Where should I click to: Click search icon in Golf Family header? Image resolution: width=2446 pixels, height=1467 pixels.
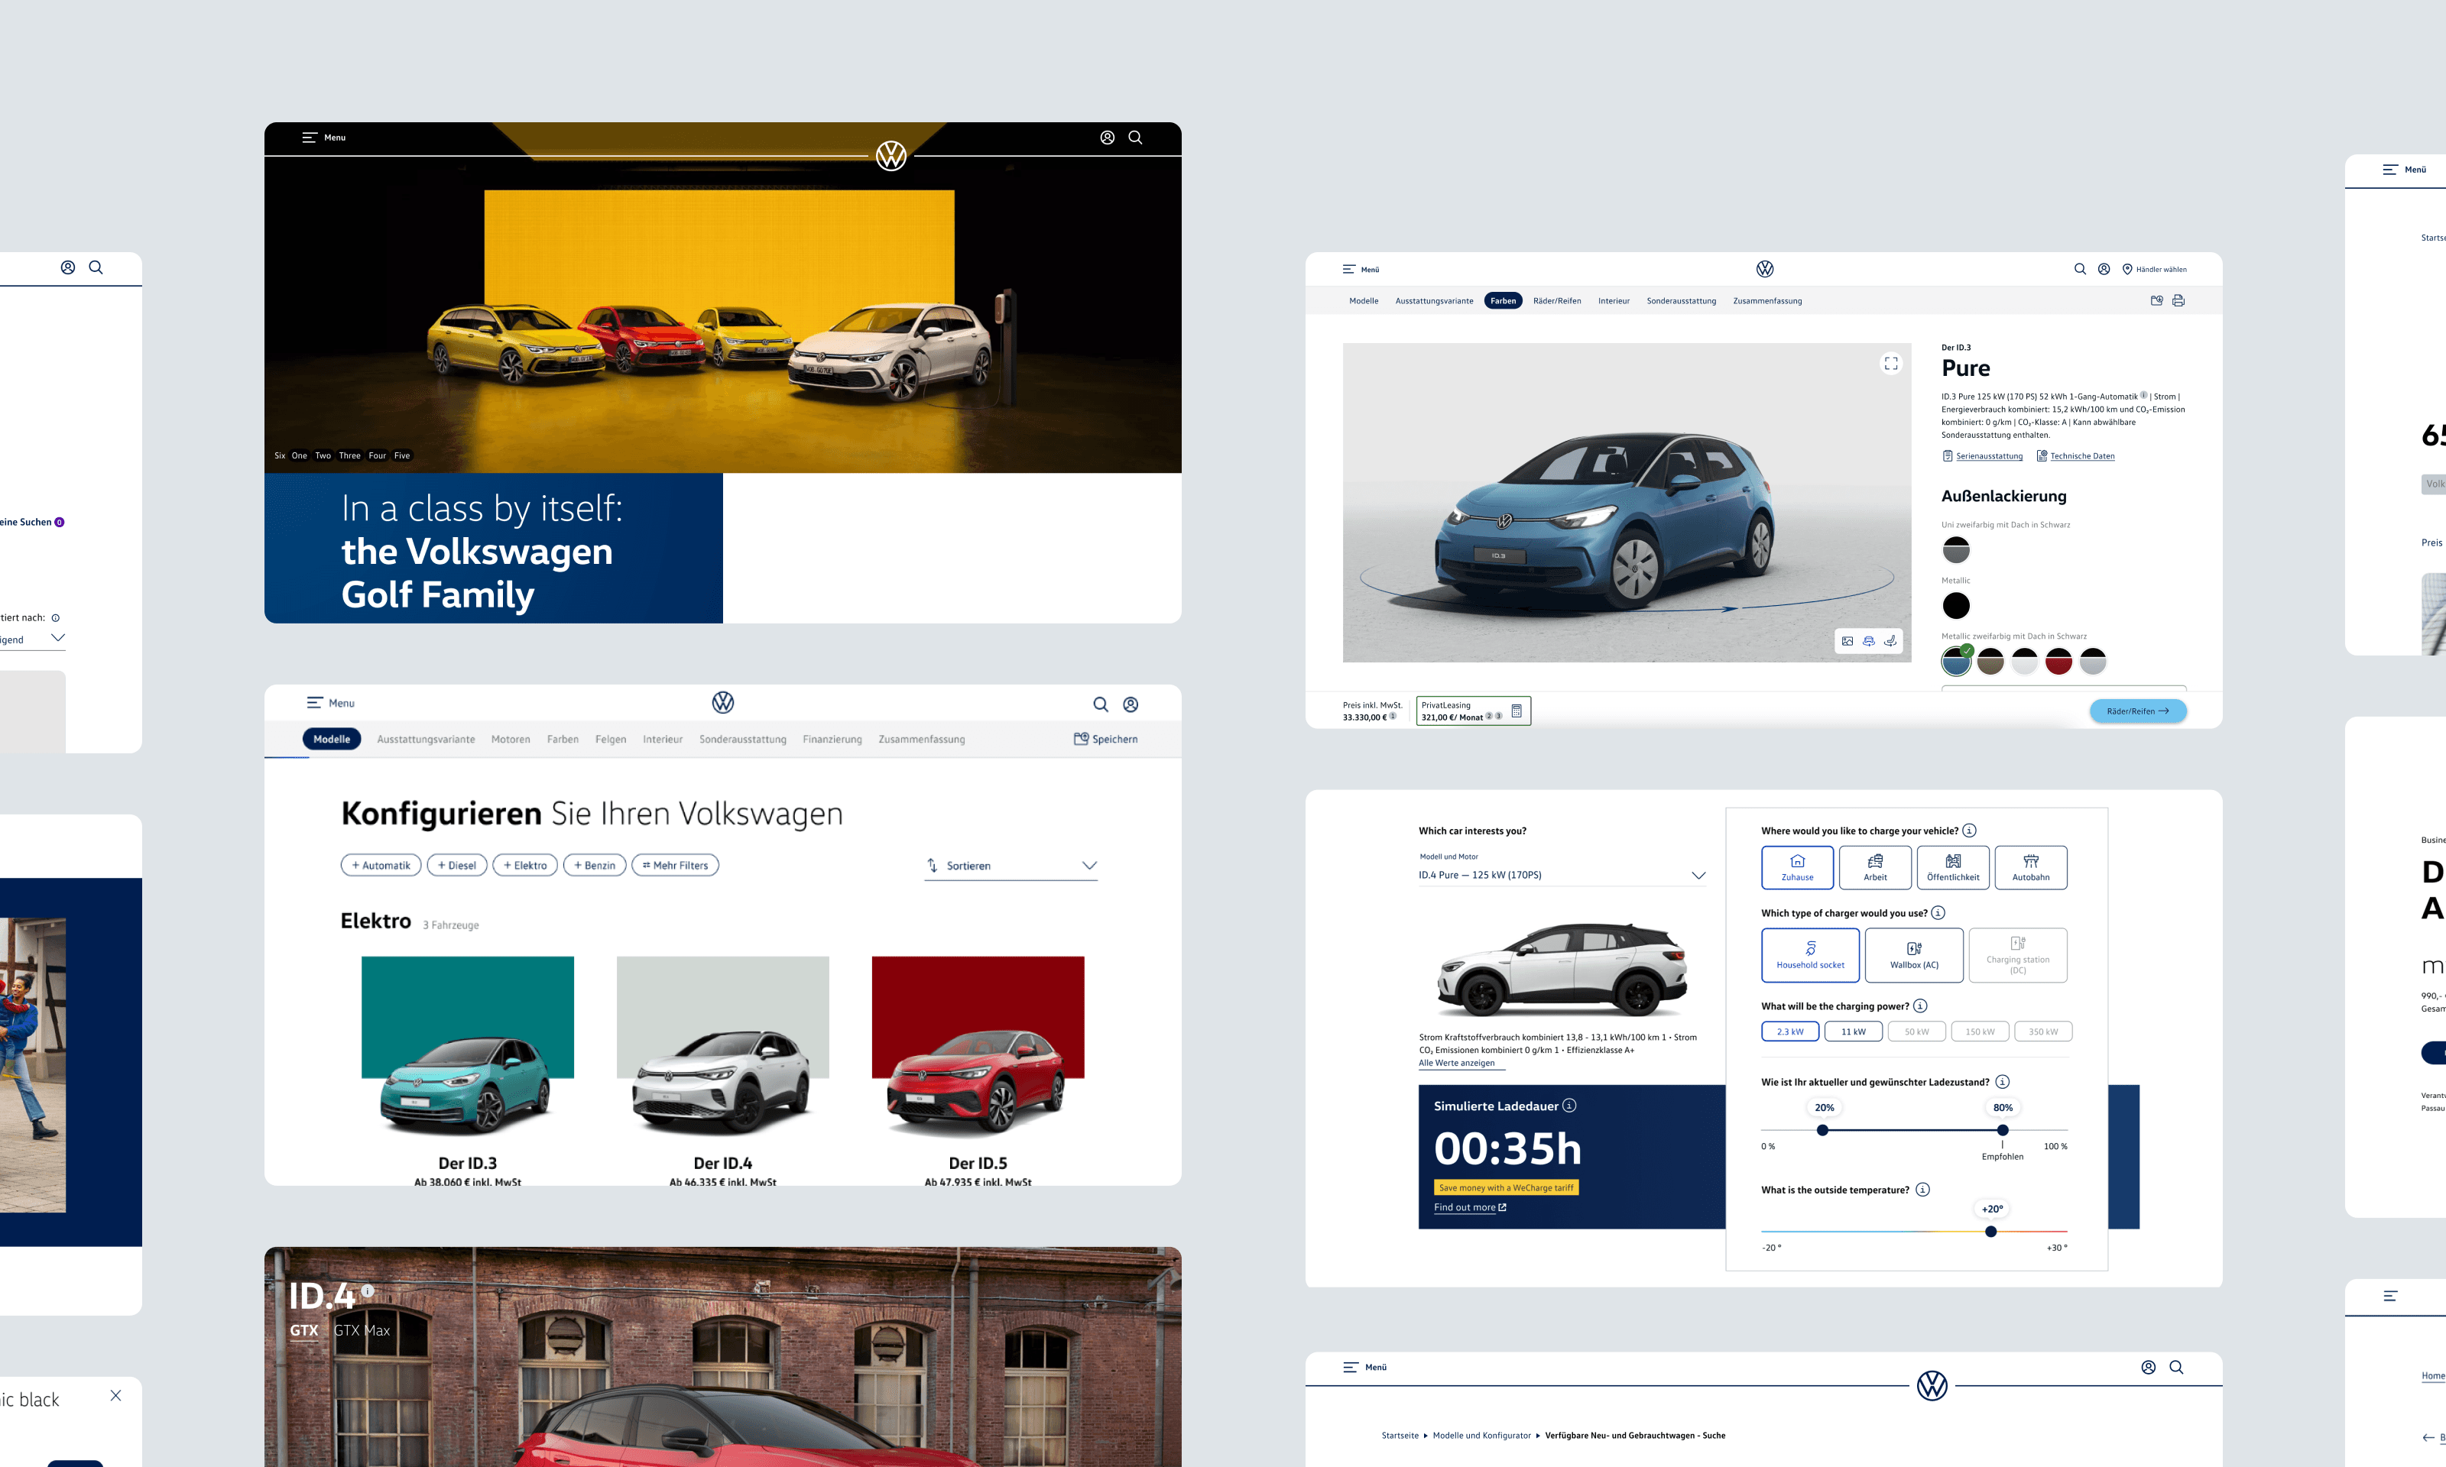1135,138
